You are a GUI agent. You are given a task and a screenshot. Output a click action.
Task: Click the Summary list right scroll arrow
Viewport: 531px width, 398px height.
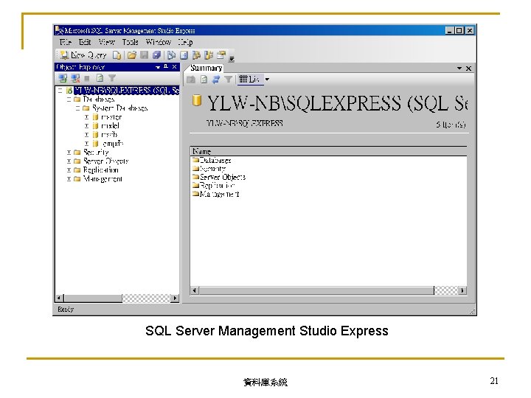click(462, 290)
